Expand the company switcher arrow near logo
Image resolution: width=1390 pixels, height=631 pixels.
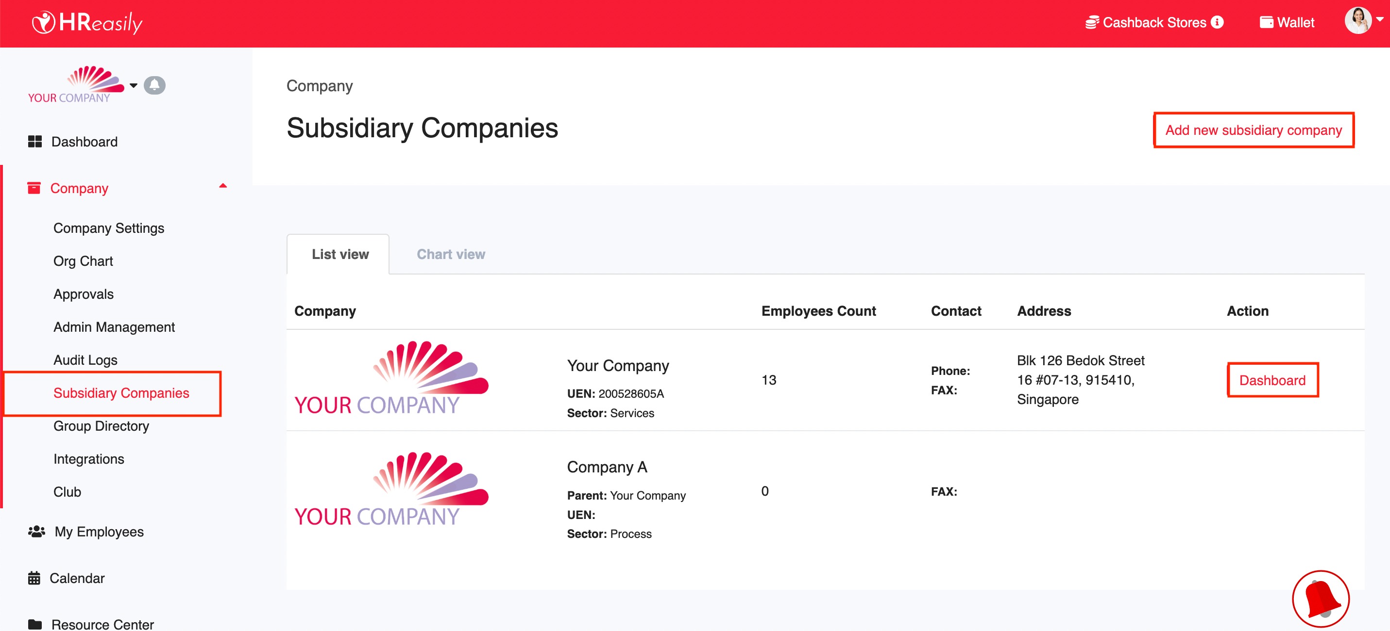(133, 86)
